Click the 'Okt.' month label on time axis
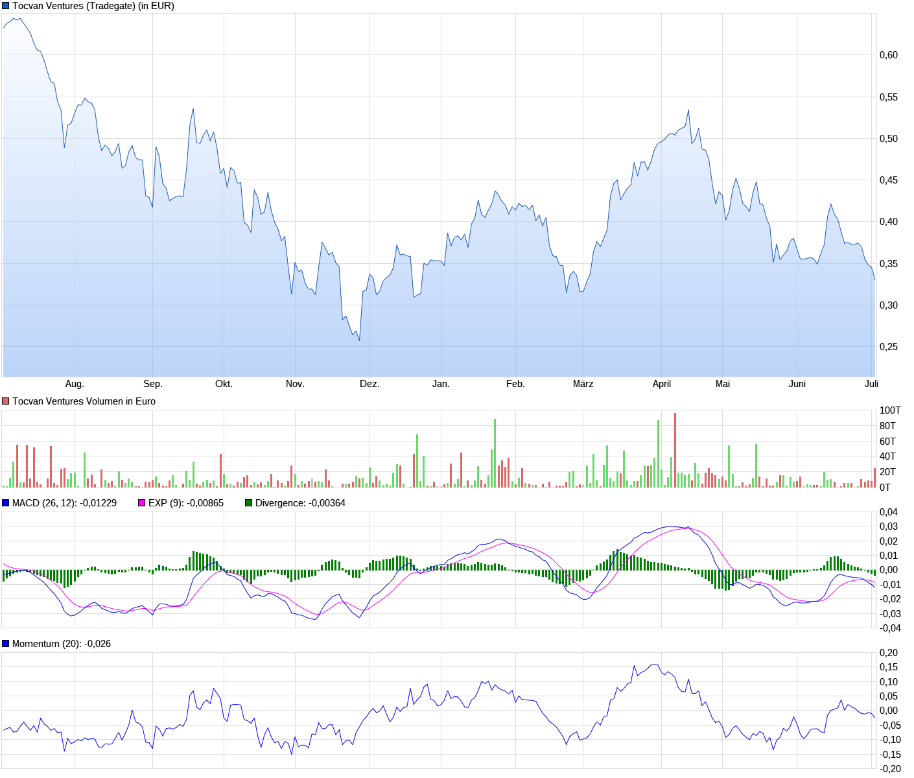Image resolution: width=914 pixels, height=778 pixels. 224,384
